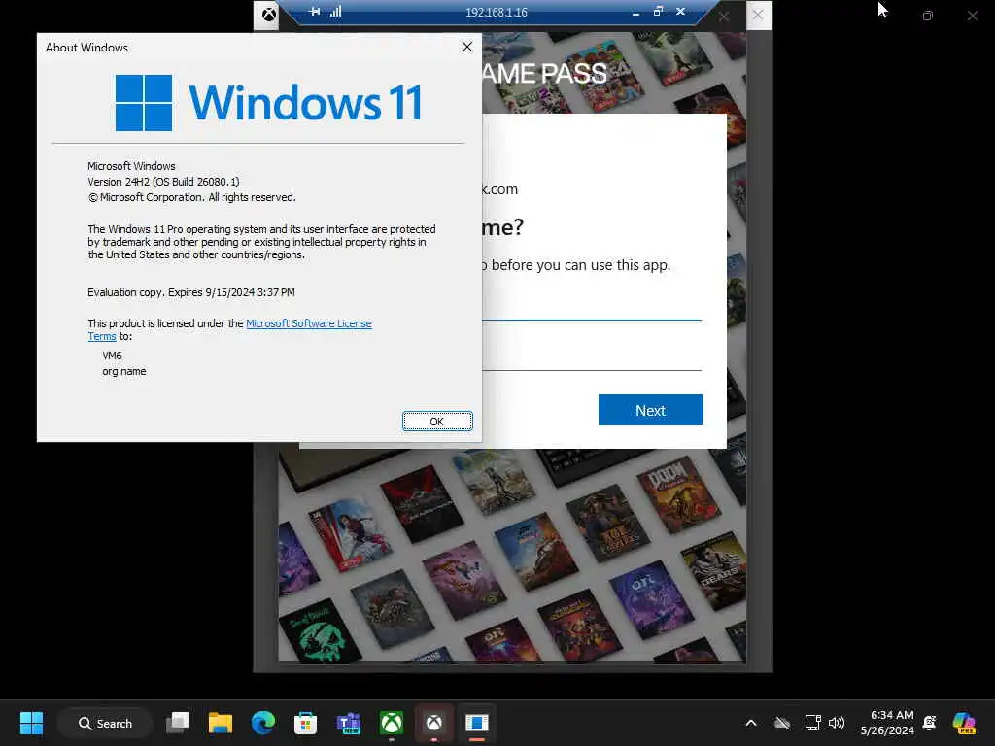Screen dimensions: 995x746
Task: Click OK in the About Windows dialog
Action: tap(437, 422)
